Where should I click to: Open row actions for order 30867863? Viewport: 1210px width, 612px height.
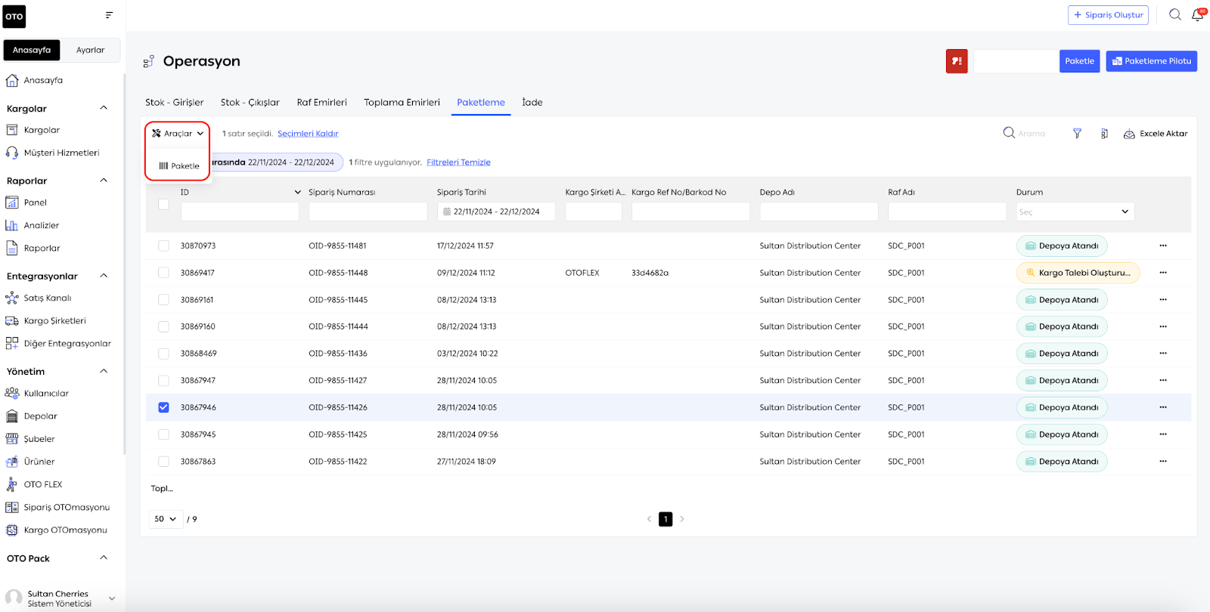click(x=1163, y=461)
